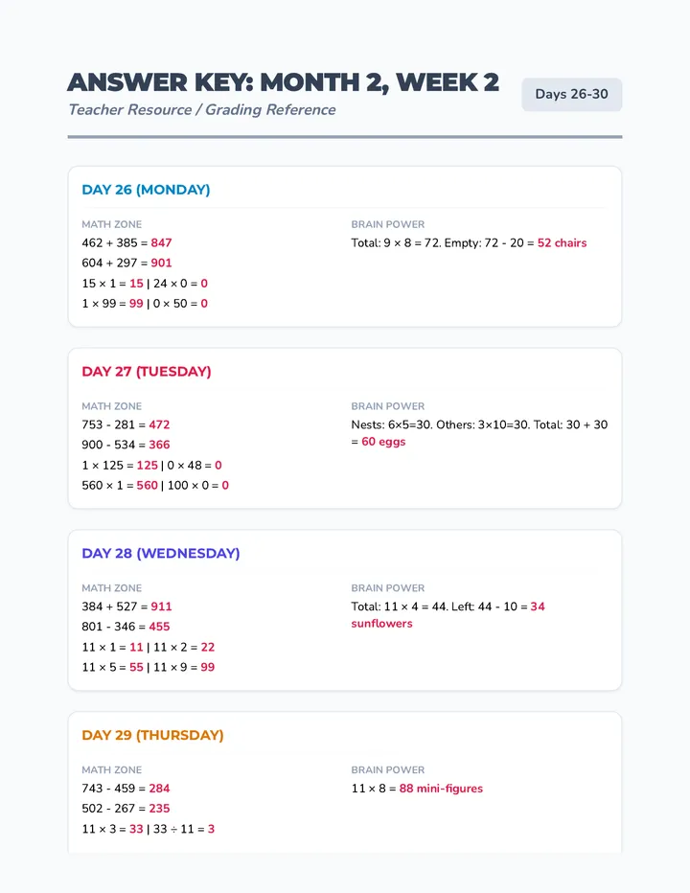Click the 34 sunflowers answer text
The width and height of the screenshot is (690, 893).
pyautogui.click(x=448, y=614)
